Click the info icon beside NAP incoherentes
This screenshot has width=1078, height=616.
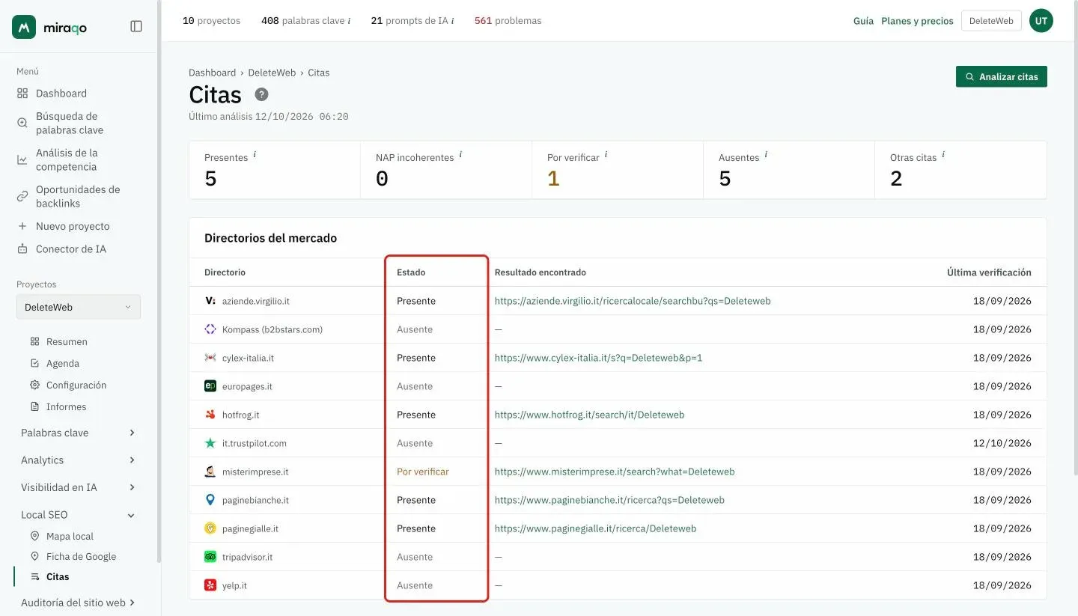[x=460, y=155]
